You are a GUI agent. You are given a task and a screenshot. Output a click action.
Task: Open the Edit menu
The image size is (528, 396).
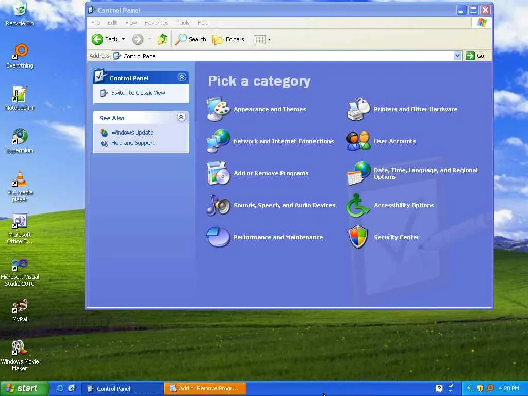point(112,23)
